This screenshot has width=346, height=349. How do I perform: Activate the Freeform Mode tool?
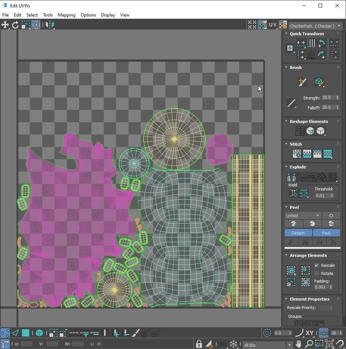(36, 25)
